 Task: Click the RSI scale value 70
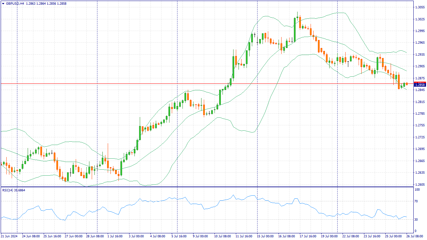416,201
